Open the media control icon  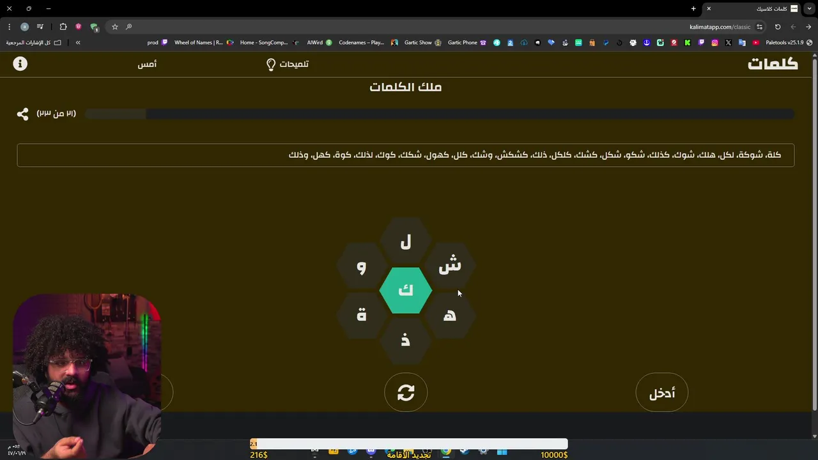tap(40, 27)
